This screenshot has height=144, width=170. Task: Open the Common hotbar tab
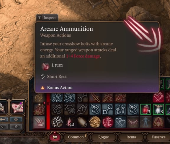[76, 137]
